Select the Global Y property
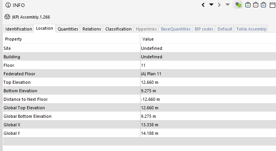Screen dimensions: 276x151 (x=12, y=133)
